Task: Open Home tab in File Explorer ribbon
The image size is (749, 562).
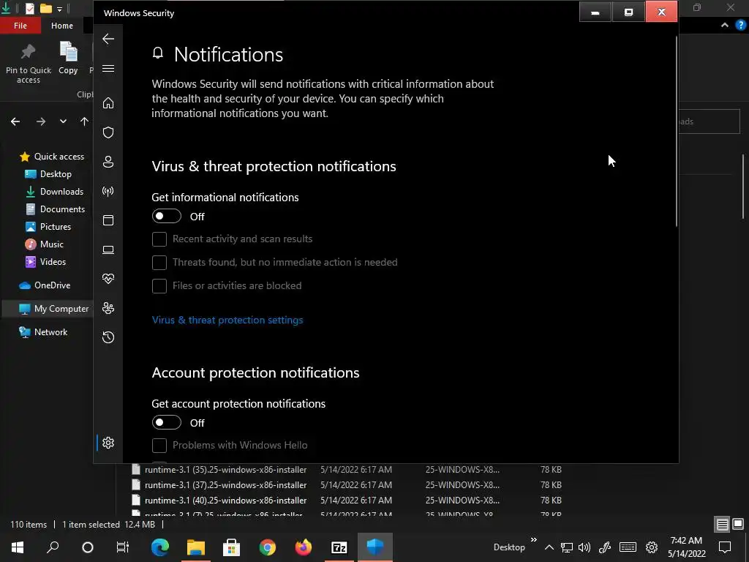Action: [x=62, y=26]
